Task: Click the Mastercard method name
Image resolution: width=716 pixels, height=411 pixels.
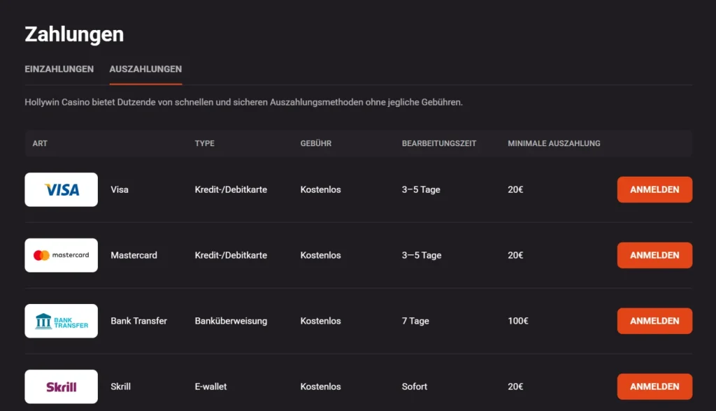Action: click(134, 255)
